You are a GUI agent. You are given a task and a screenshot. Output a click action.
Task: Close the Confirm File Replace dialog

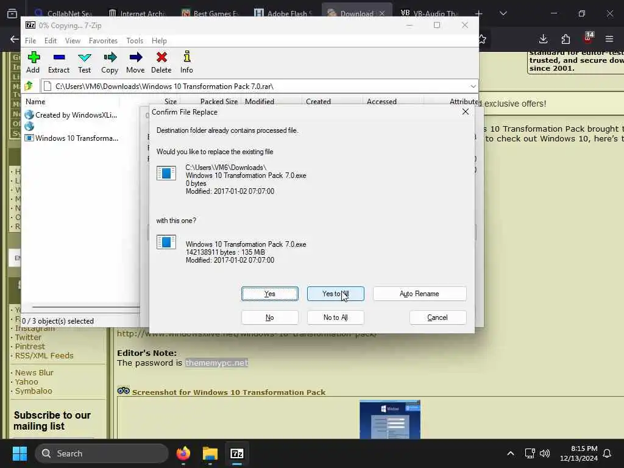coord(466,112)
